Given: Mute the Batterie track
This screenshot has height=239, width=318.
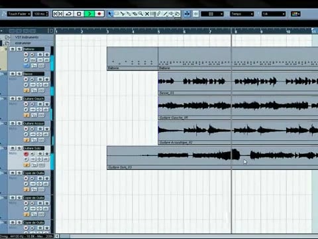Looking at the screenshot, I should click(13, 49).
